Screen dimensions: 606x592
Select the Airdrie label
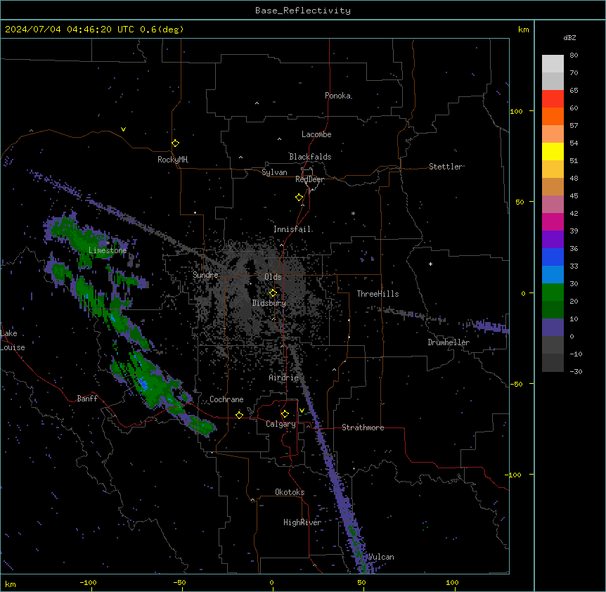[284, 378]
